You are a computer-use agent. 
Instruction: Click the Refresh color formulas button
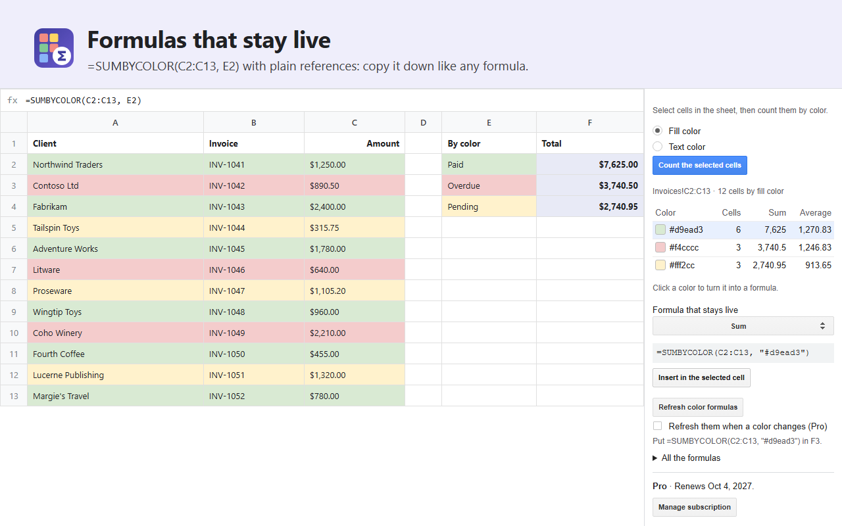pyautogui.click(x=698, y=407)
